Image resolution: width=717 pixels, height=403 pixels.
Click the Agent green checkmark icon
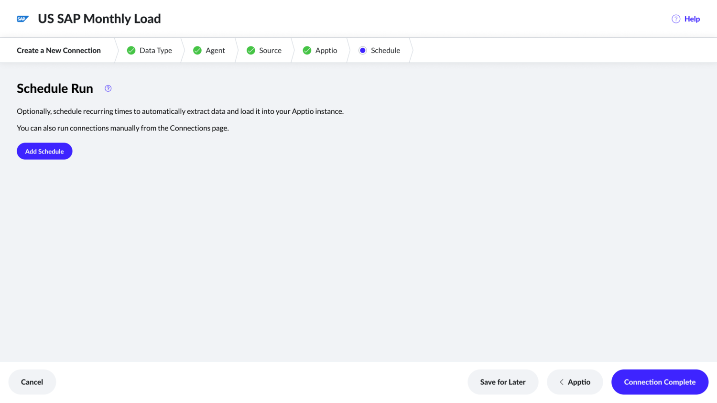(197, 50)
